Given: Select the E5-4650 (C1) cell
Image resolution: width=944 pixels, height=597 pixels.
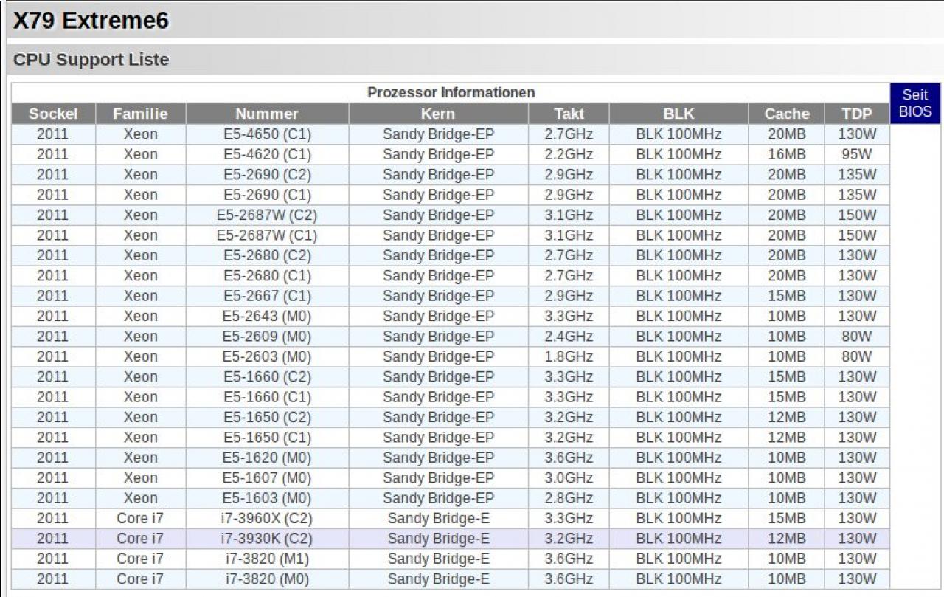Looking at the screenshot, I should 267,134.
